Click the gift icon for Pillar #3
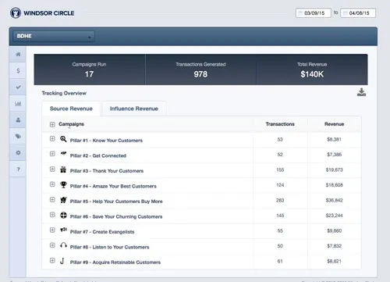The image size is (390, 282). tap(63, 170)
